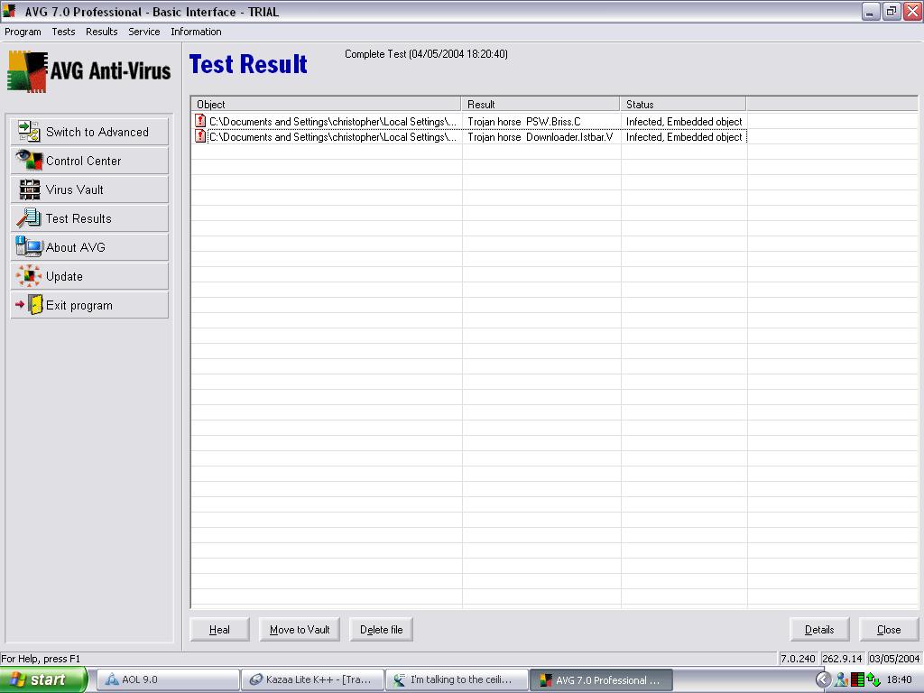Click About AVG sidebar label
Screen dimensions: 924x693
[76, 247]
